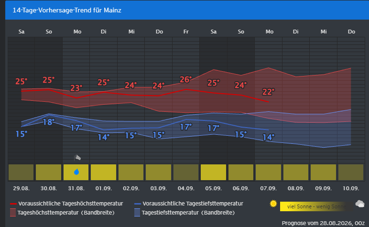Click the wind flag icon above 31.08.
The image size is (369, 227).
tap(77, 158)
